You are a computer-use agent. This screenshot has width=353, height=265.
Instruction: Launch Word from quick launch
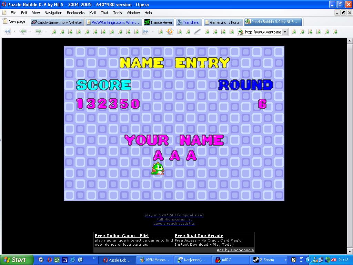(64, 260)
